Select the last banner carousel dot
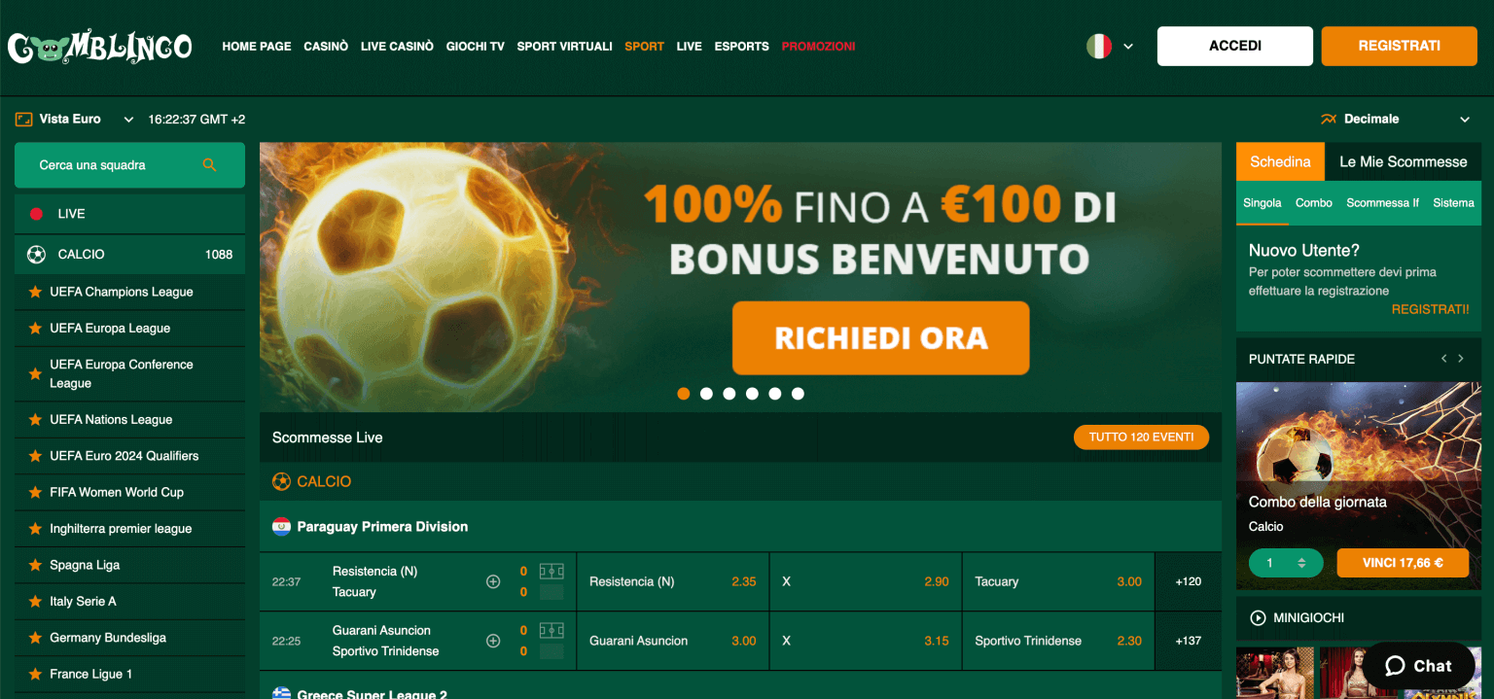Viewport: 1494px width, 699px height. click(798, 394)
